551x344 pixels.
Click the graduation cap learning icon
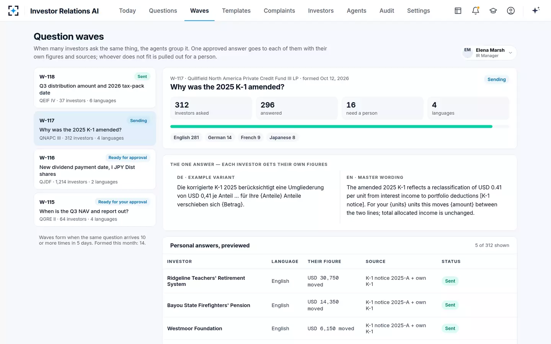[493, 11]
